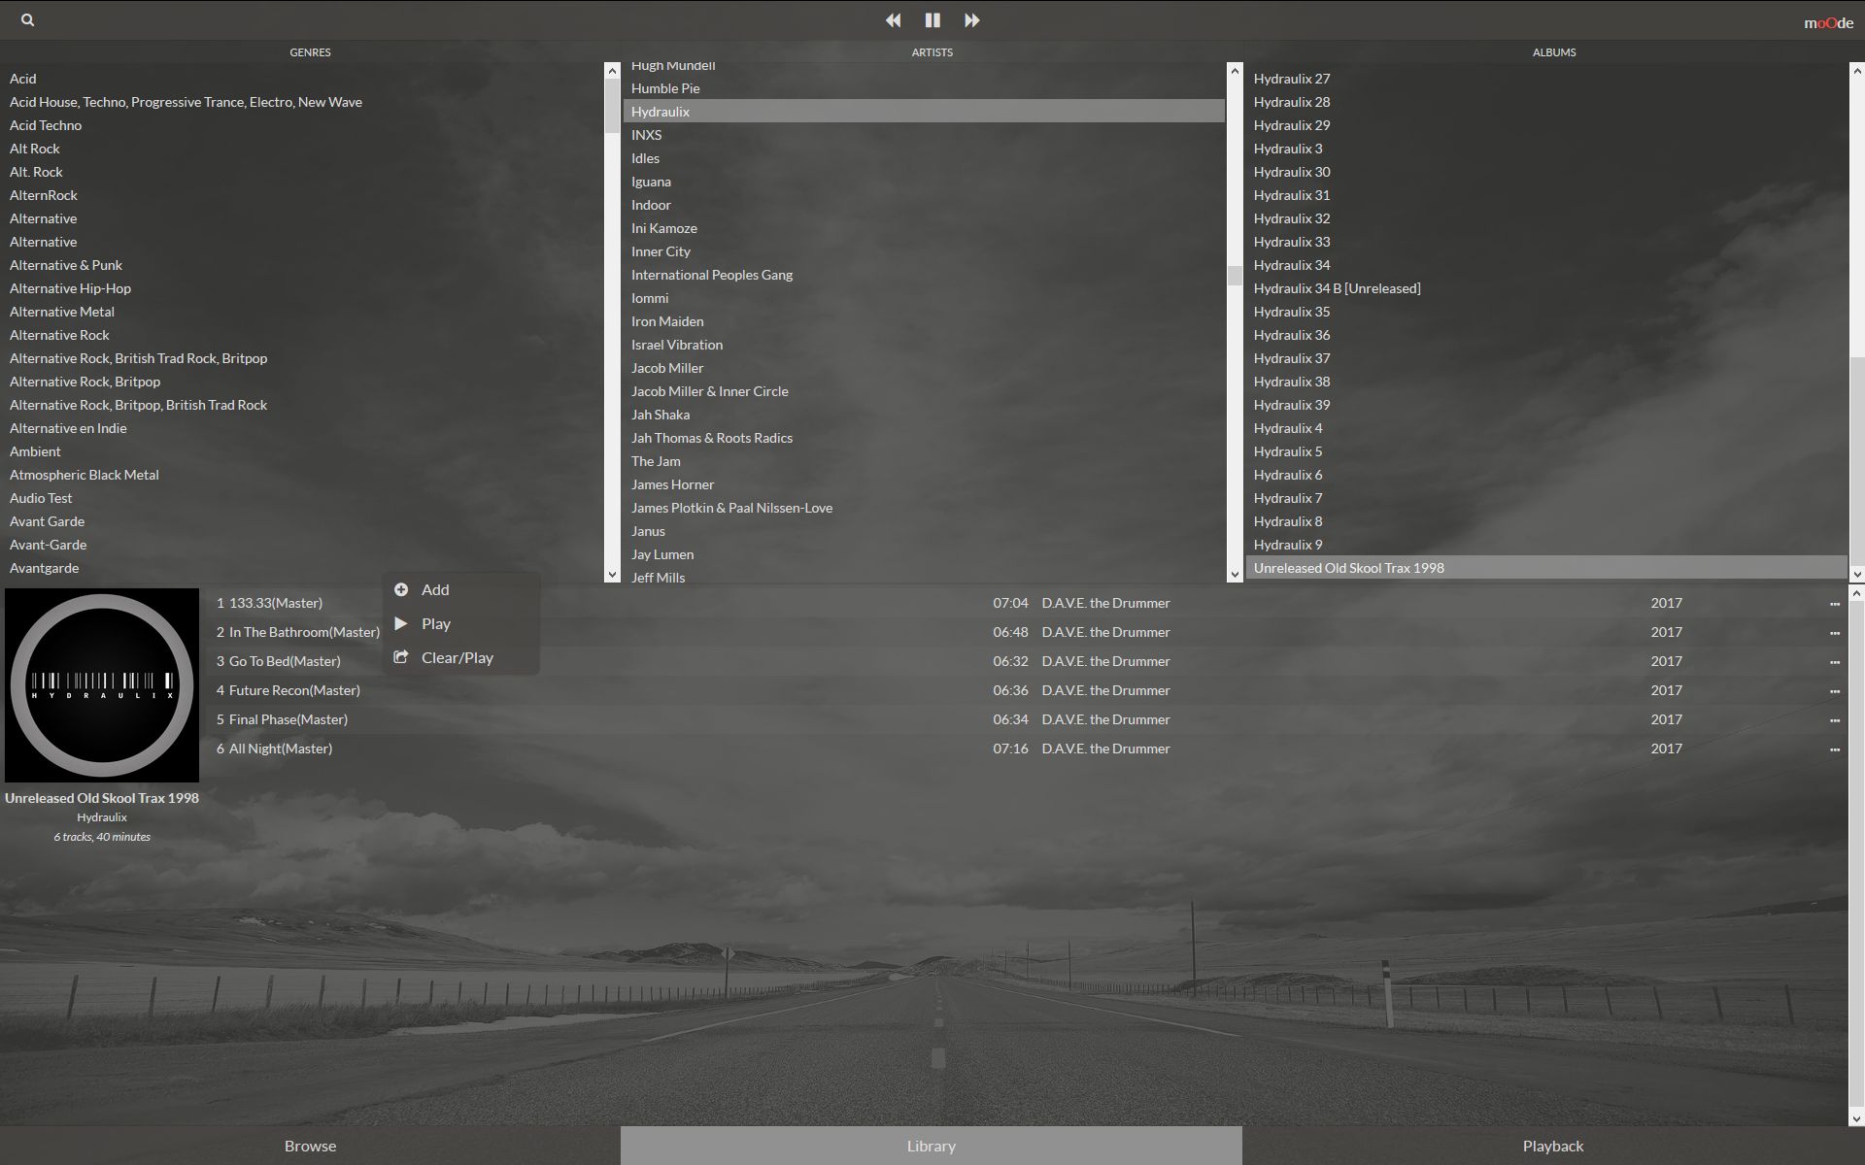Image resolution: width=1865 pixels, height=1165 pixels.
Task: Select artist Humble Pie
Action: tap(665, 88)
